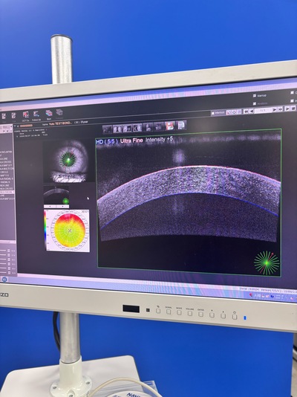The height and width of the screenshot is (397, 297).
Task: Toggle the last checkbox in lower-left slider panel
Action: click(9, 273)
